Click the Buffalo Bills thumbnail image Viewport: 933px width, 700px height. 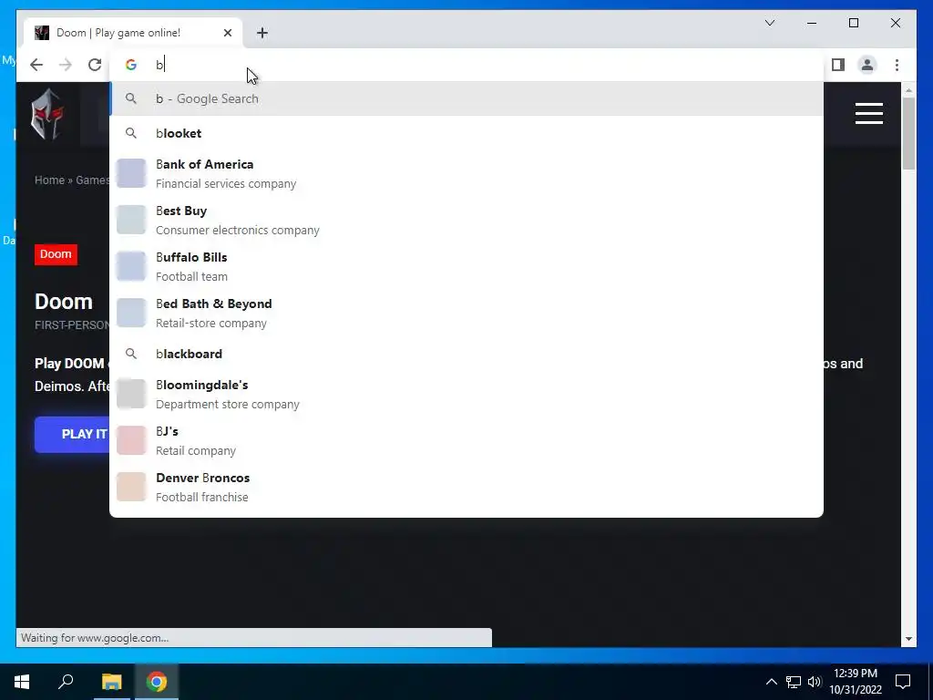[131, 266]
